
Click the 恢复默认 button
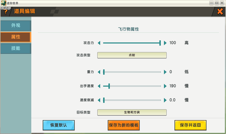click(59, 125)
